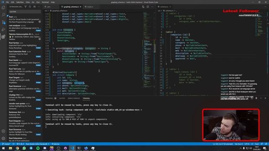
Task: Open the Output panel tab
Action: (62, 99)
